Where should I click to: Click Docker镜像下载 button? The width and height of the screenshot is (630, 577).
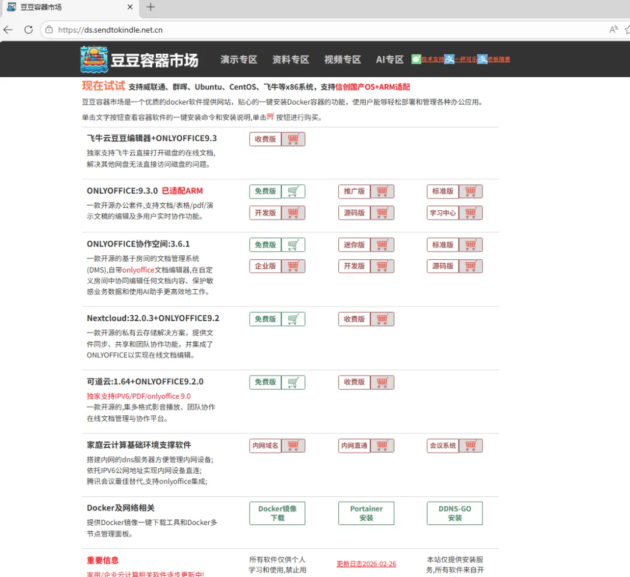277,513
